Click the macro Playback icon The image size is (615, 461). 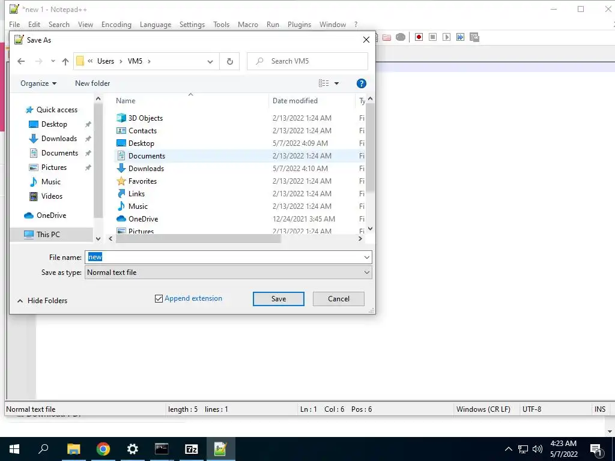[446, 37]
